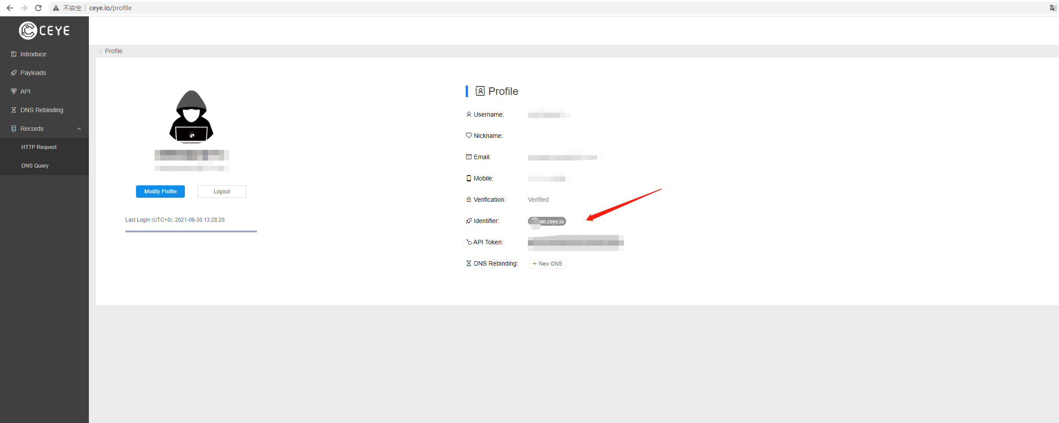Click the hourglass icon beside DNS Rebinding field
The height and width of the screenshot is (423, 1059).
(x=469, y=263)
